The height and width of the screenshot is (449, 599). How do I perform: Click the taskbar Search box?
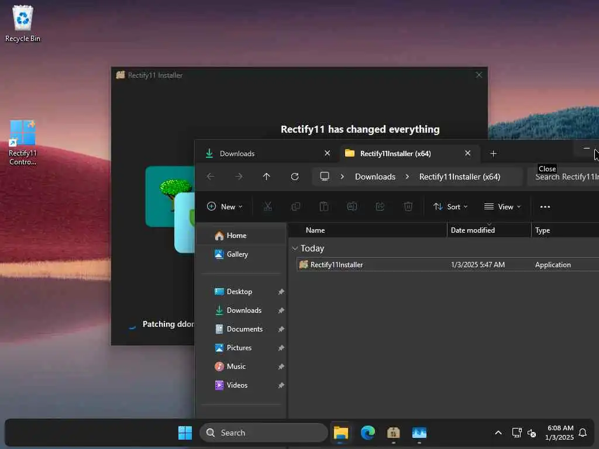[x=264, y=433]
